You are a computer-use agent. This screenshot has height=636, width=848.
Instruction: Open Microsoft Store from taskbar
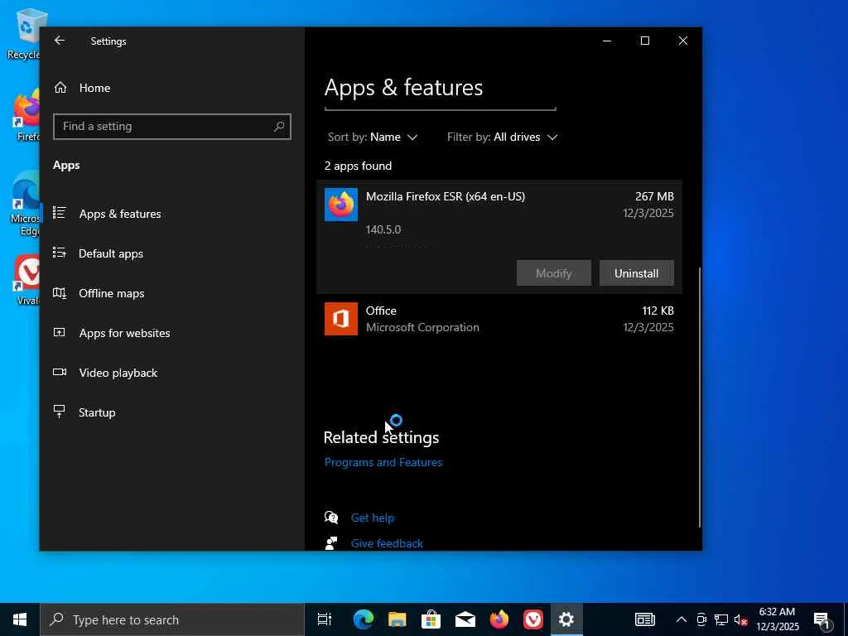coord(431,619)
